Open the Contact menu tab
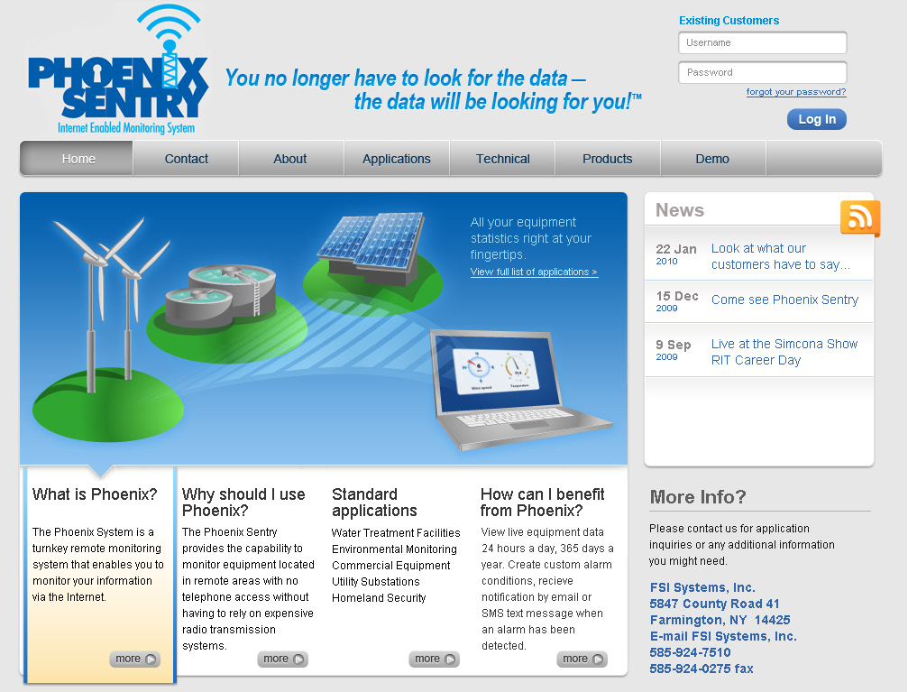This screenshot has height=692, width=908. [x=187, y=159]
